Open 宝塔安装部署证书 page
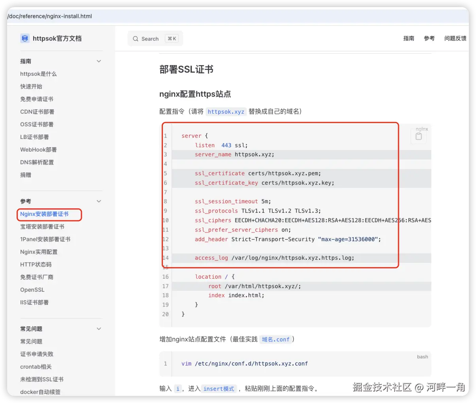The image size is (476, 403). point(42,227)
